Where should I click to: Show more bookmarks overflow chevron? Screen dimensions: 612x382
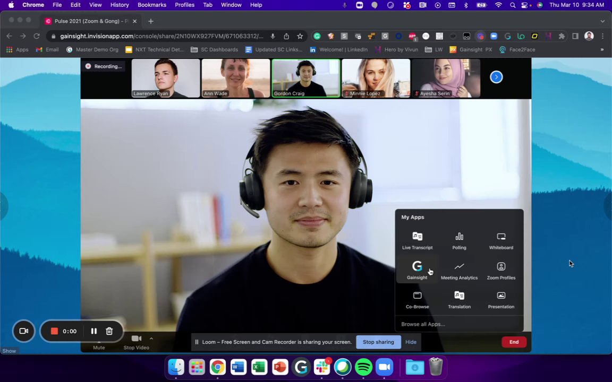(602, 49)
